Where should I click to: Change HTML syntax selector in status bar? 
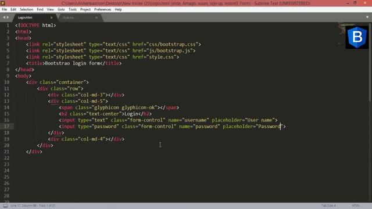356,206
